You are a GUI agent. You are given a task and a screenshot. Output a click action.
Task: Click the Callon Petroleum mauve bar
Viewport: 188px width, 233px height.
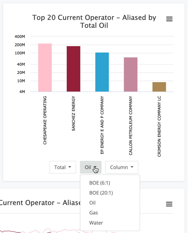131,74
